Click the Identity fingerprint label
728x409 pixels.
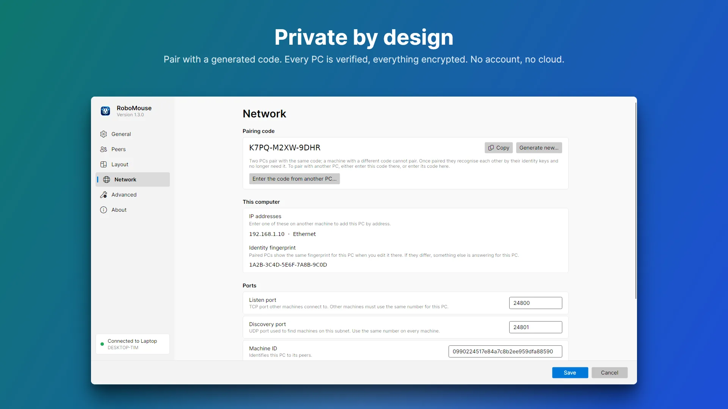272,248
